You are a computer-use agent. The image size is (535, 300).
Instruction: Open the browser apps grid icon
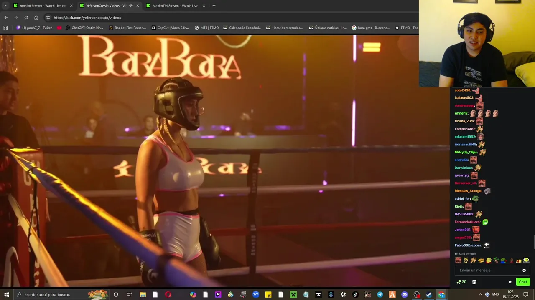[x=5, y=28]
